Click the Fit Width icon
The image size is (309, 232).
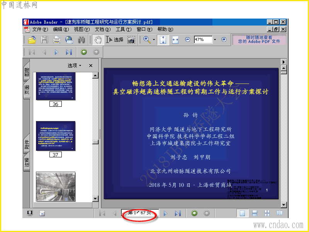(175, 40)
